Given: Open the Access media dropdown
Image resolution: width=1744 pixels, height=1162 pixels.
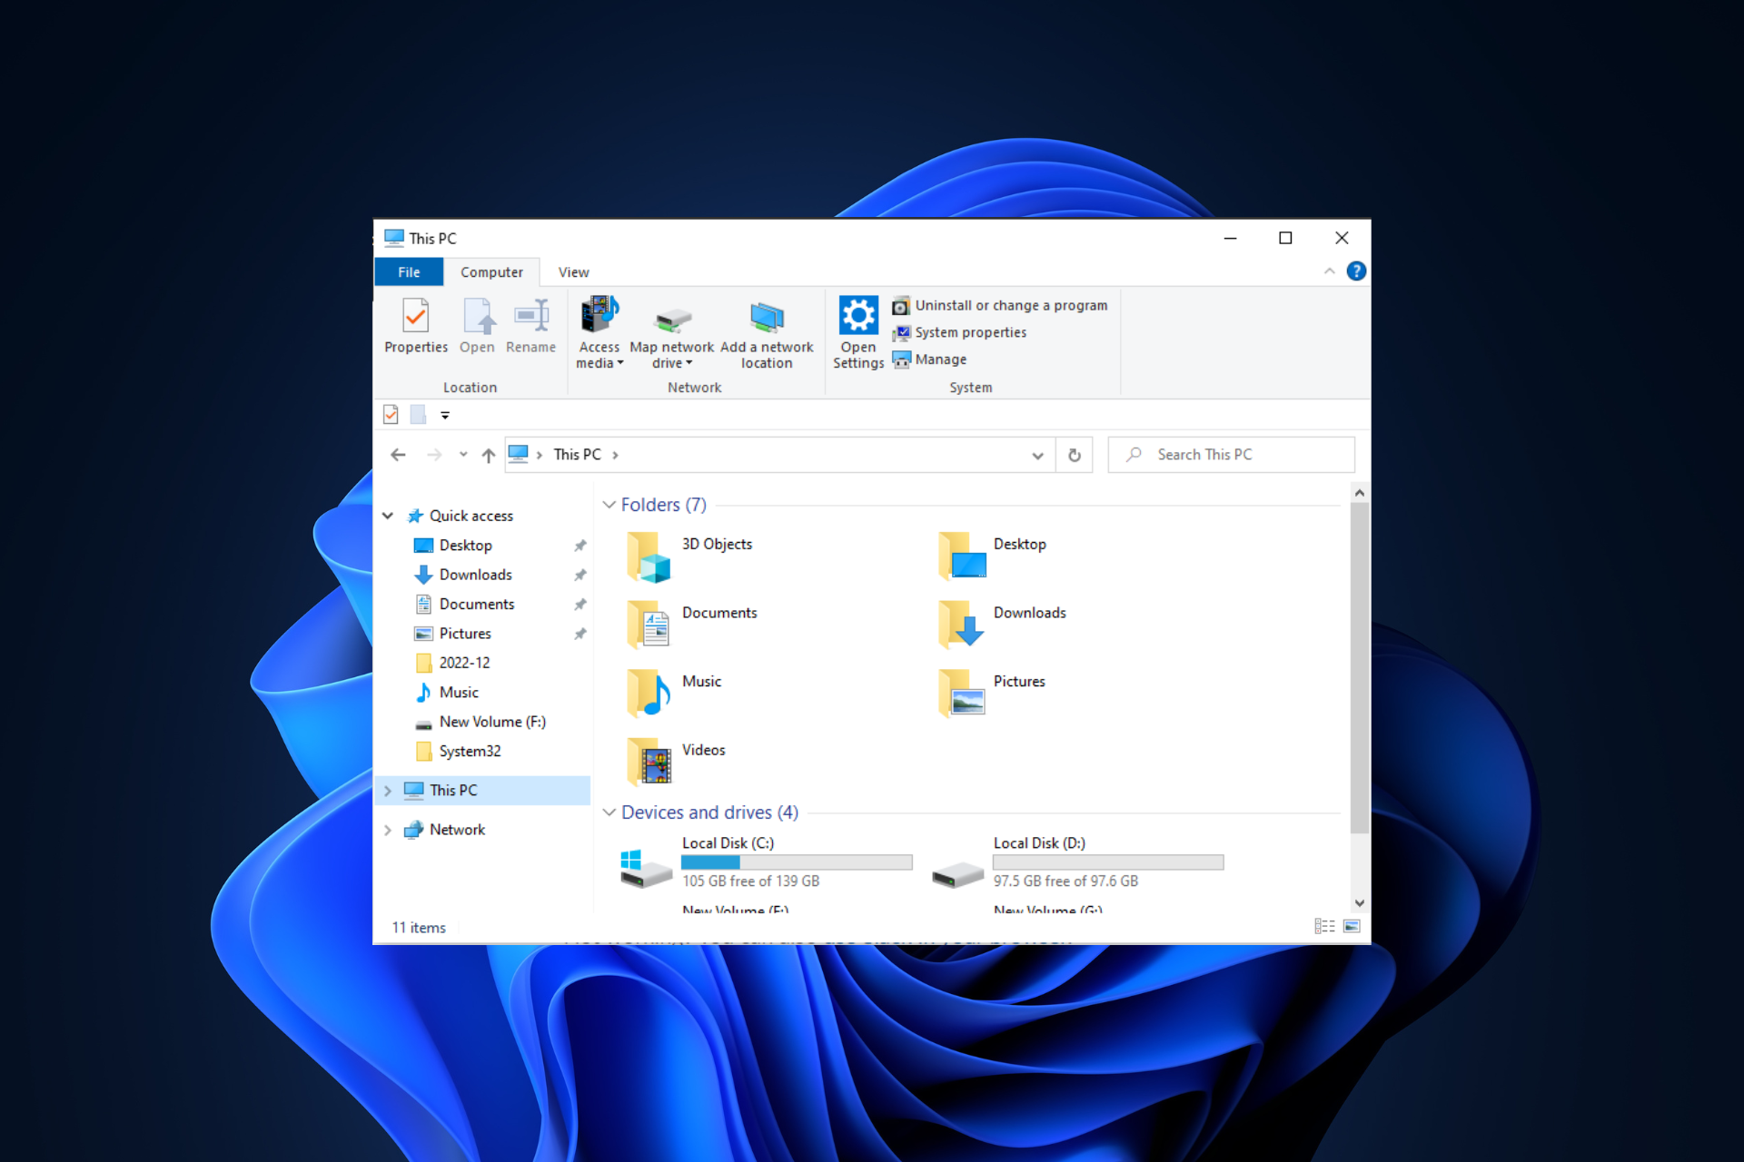Looking at the screenshot, I should pyautogui.click(x=599, y=355).
